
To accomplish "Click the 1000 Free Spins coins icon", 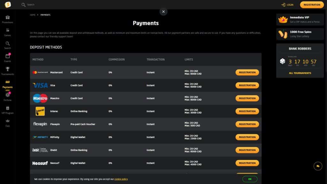I will pyautogui.click(x=283, y=34).
